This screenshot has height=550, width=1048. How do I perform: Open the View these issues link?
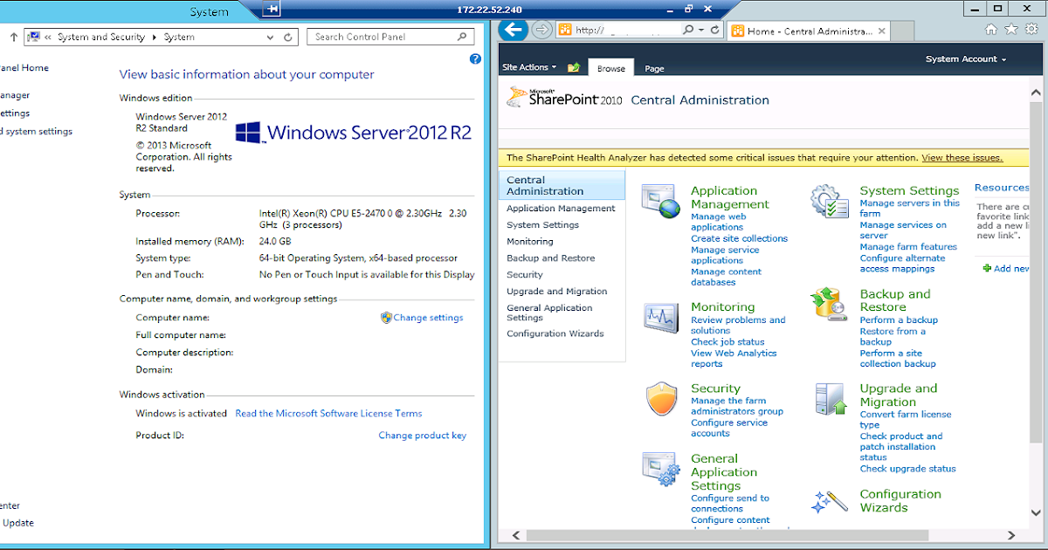(962, 157)
